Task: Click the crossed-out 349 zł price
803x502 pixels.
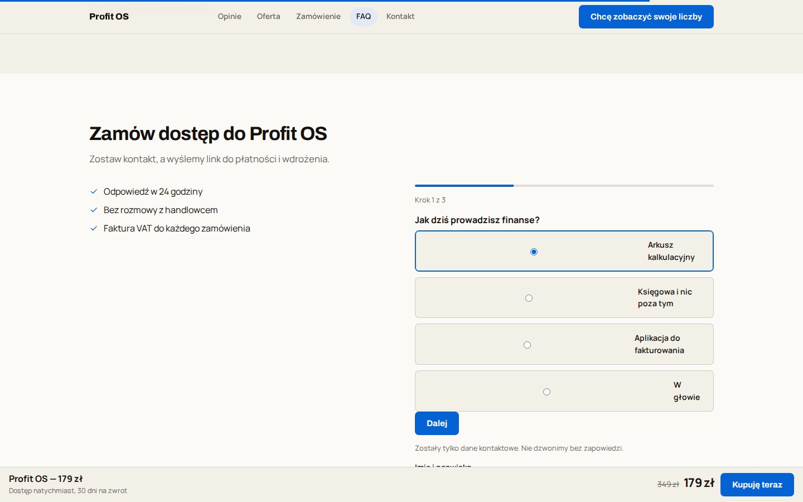Action: (668, 484)
